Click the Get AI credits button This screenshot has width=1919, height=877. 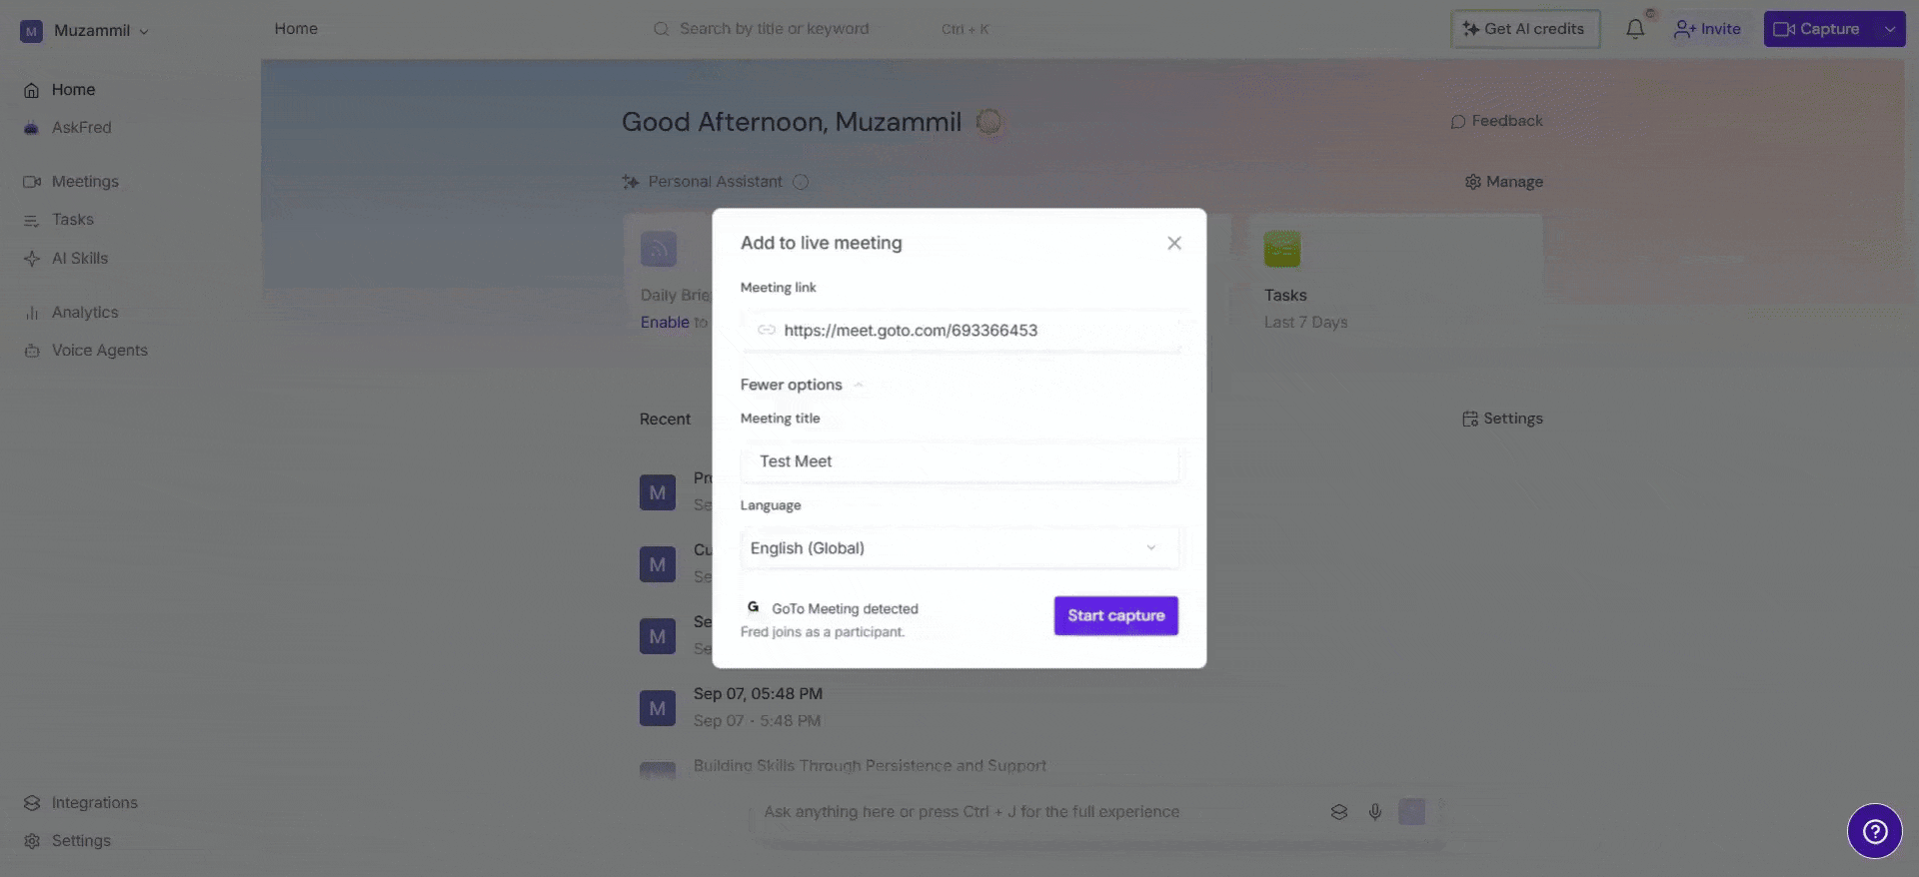(1524, 29)
